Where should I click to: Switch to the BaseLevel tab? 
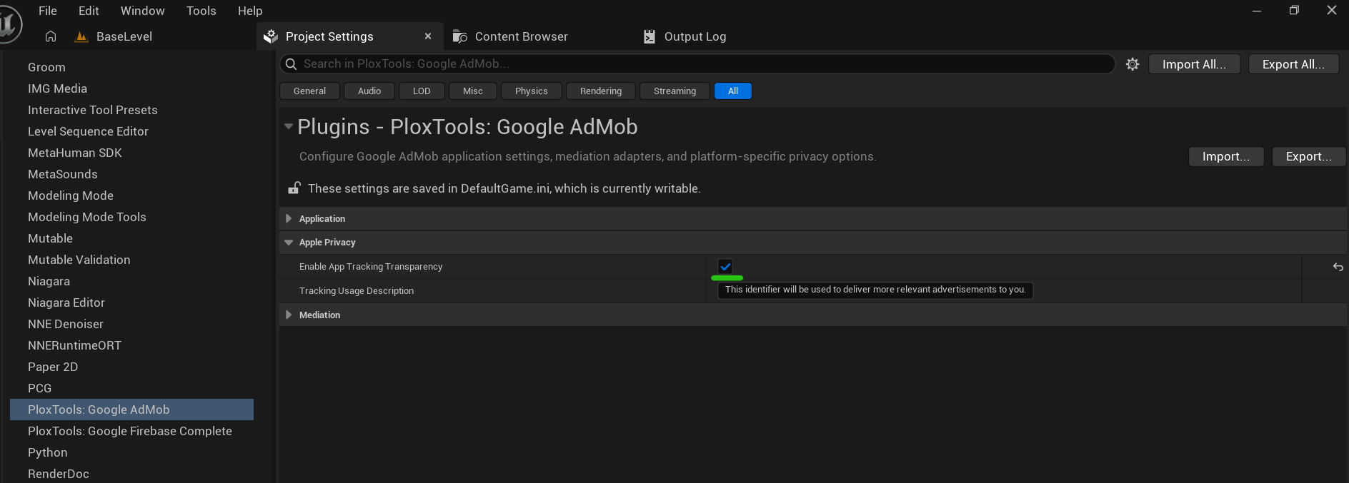[124, 36]
